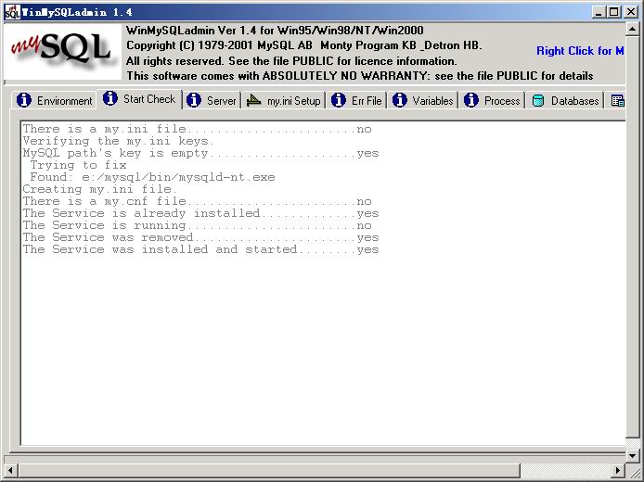Image resolution: width=644 pixels, height=482 pixels.
Task: Click the info icon on the Err File tab
Action: pos(339,100)
